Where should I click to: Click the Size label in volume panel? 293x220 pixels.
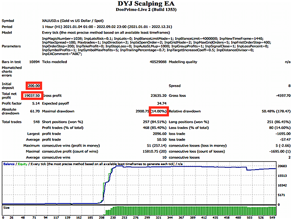pyautogui.click(x=6, y=208)
